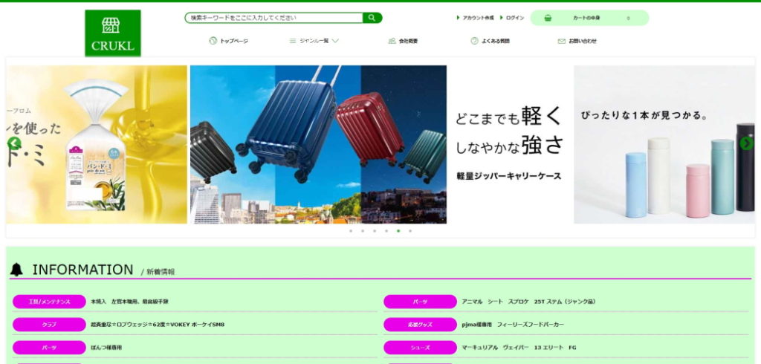The height and width of the screenshot is (364, 761).
Task: Click the CRUKL store logo
Action: point(112,33)
